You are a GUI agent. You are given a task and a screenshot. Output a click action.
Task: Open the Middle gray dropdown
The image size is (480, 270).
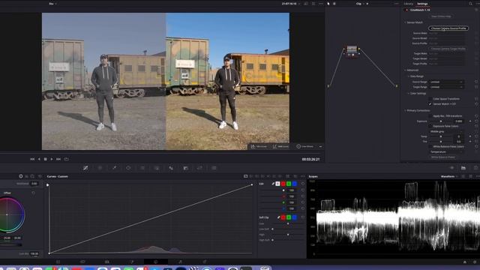[x=446, y=131]
